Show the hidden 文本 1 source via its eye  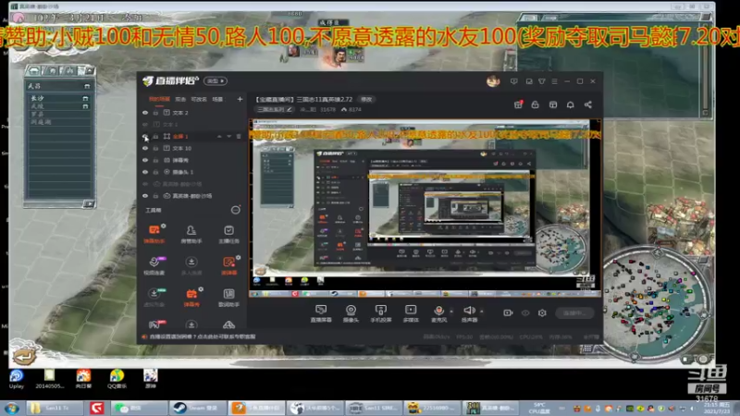tap(145, 125)
